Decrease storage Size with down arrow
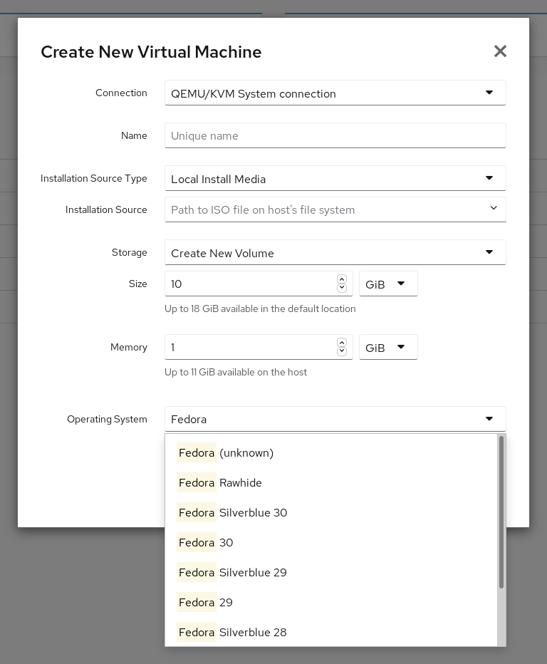Image resolution: width=547 pixels, height=664 pixels. (342, 289)
